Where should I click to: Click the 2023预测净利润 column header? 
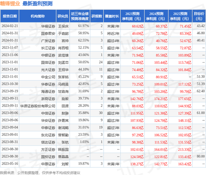[132, 16]
